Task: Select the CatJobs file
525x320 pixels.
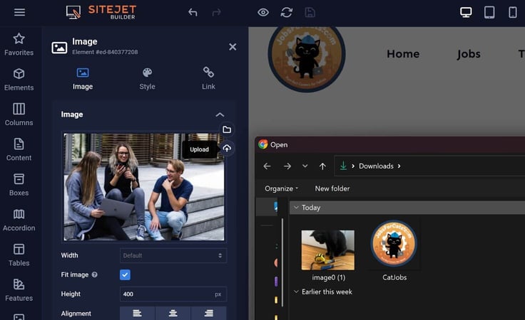Action: tap(394, 251)
